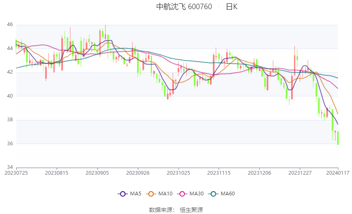Click the teal MA60 legend circle icon
This screenshot has width=352, height=214.
[213, 194]
